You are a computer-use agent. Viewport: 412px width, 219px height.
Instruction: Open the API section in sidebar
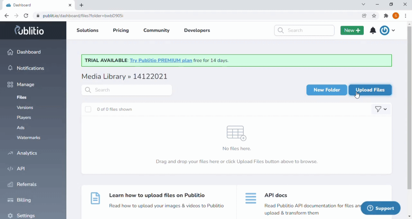[x=21, y=169]
